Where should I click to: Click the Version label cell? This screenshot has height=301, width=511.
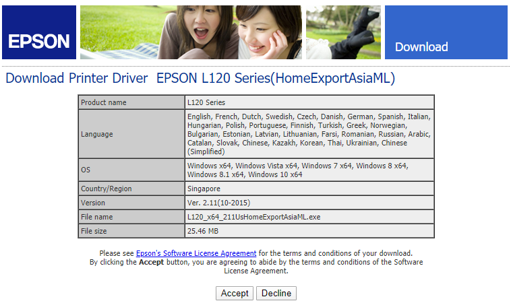131,203
